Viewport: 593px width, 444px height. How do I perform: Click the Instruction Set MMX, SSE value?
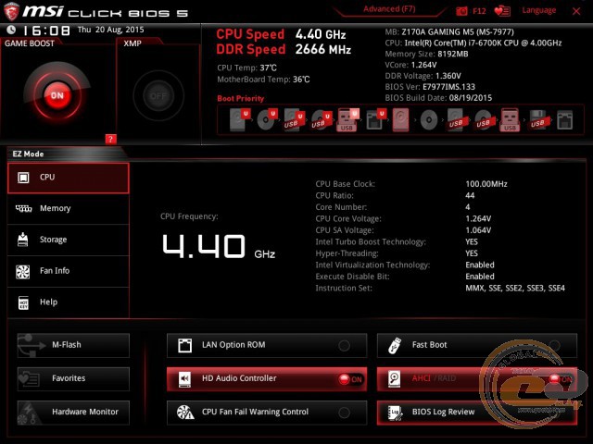(515, 288)
